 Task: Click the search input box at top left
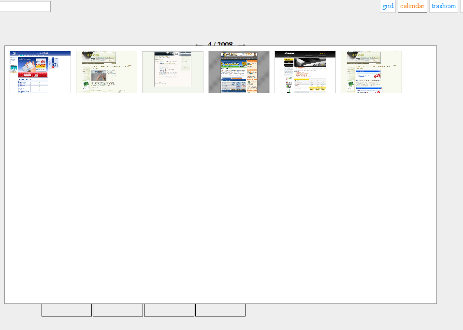[x=25, y=6]
